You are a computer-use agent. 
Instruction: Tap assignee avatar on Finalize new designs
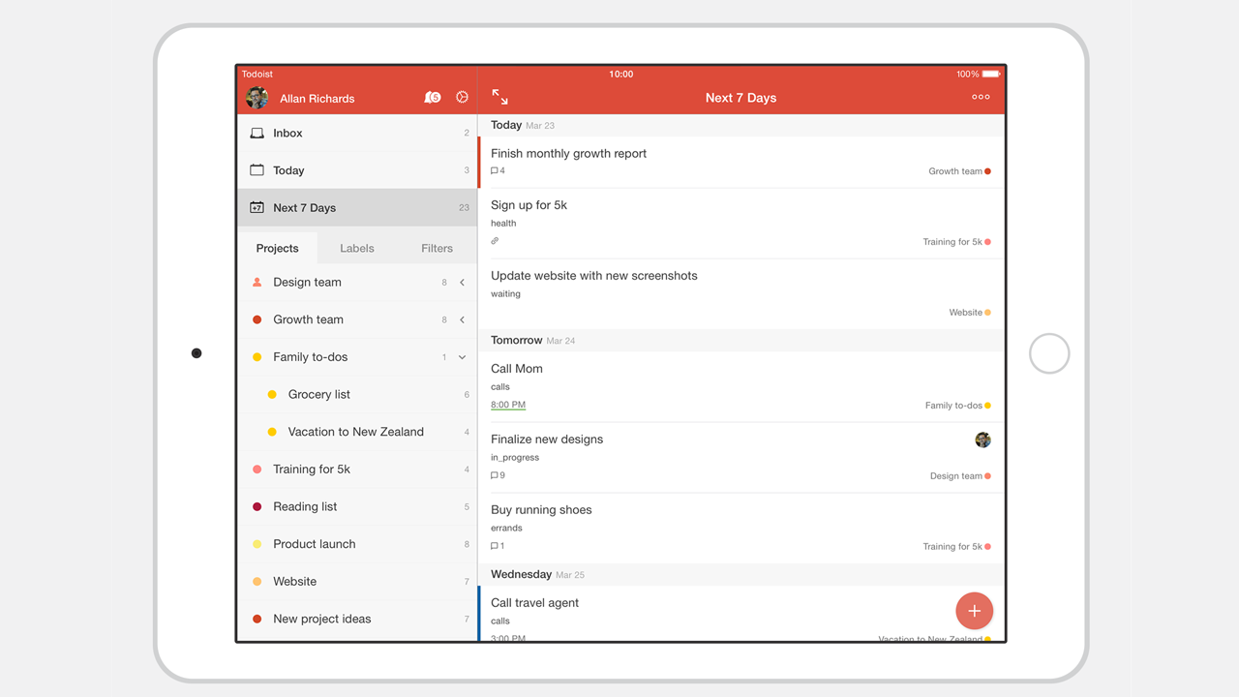[x=982, y=439]
